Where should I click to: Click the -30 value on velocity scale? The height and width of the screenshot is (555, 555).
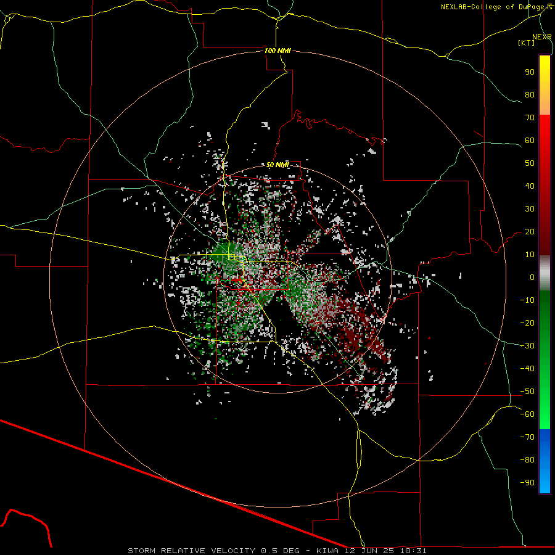[527, 346]
